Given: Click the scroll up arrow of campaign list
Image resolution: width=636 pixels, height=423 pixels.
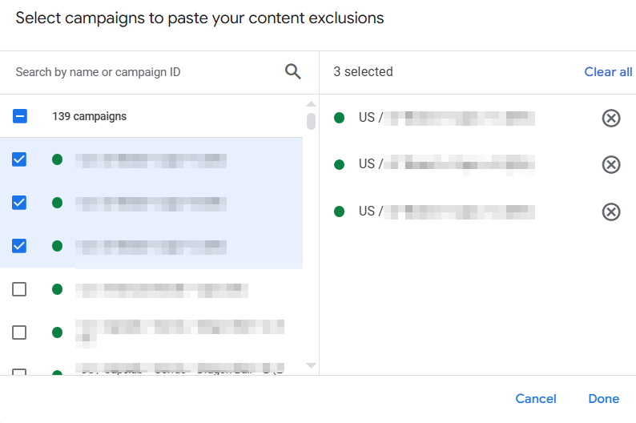Looking at the screenshot, I should coord(311,104).
